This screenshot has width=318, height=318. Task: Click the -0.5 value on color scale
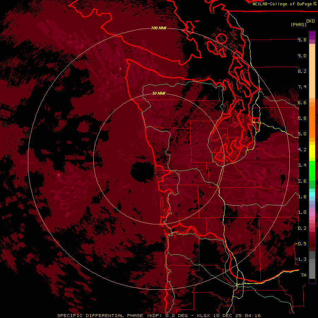coord(301,243)
